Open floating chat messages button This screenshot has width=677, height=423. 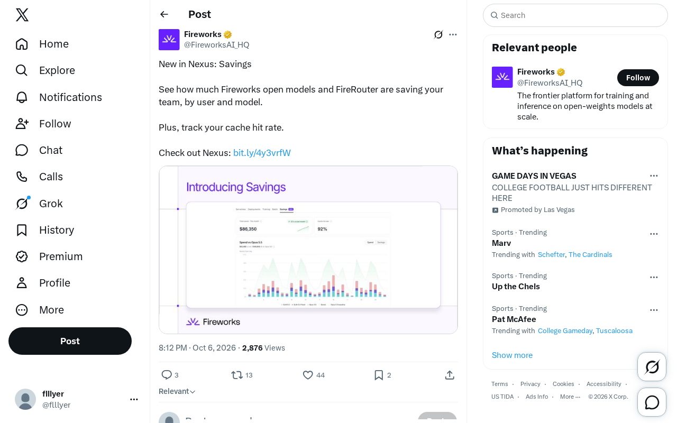(x=652, y=402)
